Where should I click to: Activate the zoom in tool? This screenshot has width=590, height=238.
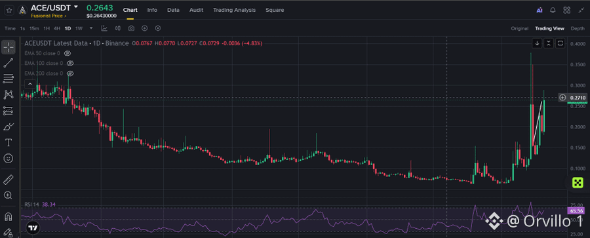click(9, 195)
